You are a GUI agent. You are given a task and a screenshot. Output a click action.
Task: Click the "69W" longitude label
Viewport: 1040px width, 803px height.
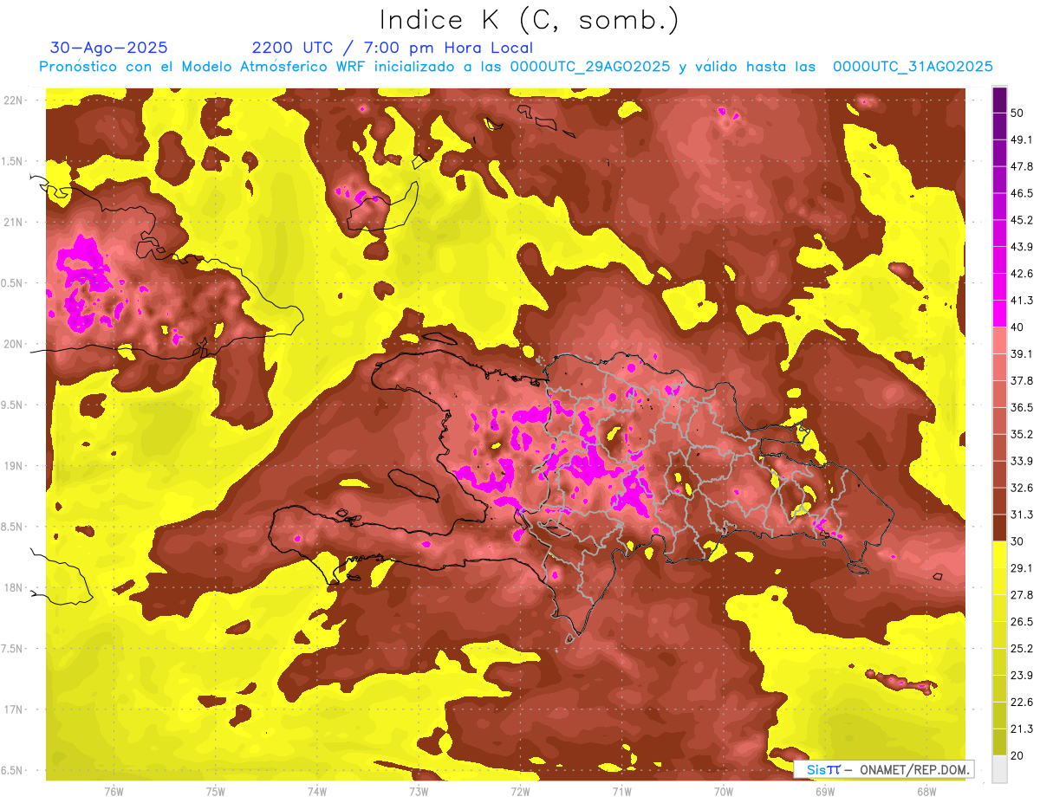pyautogui.click(x=825, y=792)
